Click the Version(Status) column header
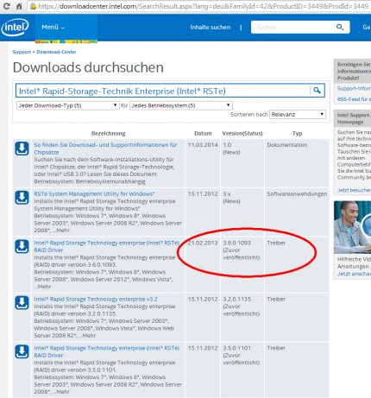Image resolution: width=371 pixels, height=398 pixels. tap(242, 134)
